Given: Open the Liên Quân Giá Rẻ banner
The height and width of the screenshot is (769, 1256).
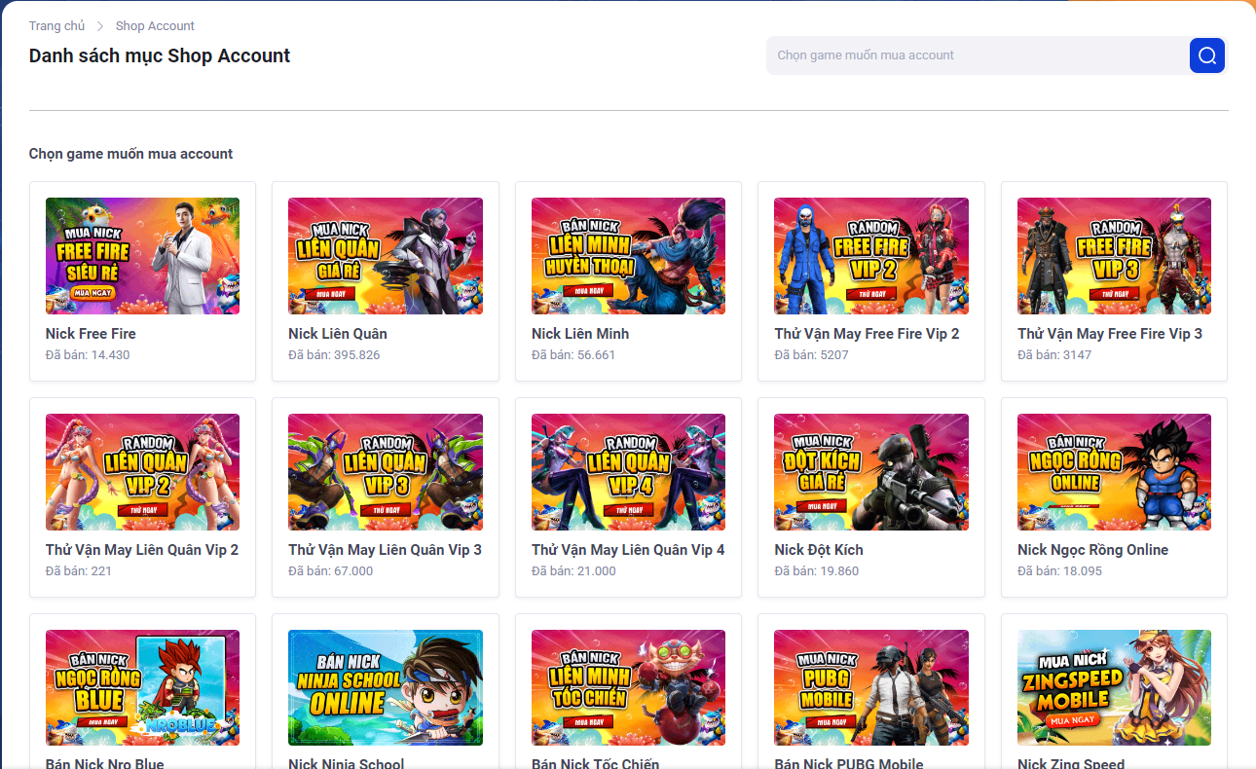Looking at the screenshot, I should (x=386, y=256).
